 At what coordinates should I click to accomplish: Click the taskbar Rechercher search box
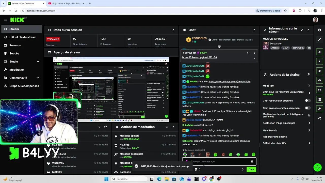click(x=129, y=179)
